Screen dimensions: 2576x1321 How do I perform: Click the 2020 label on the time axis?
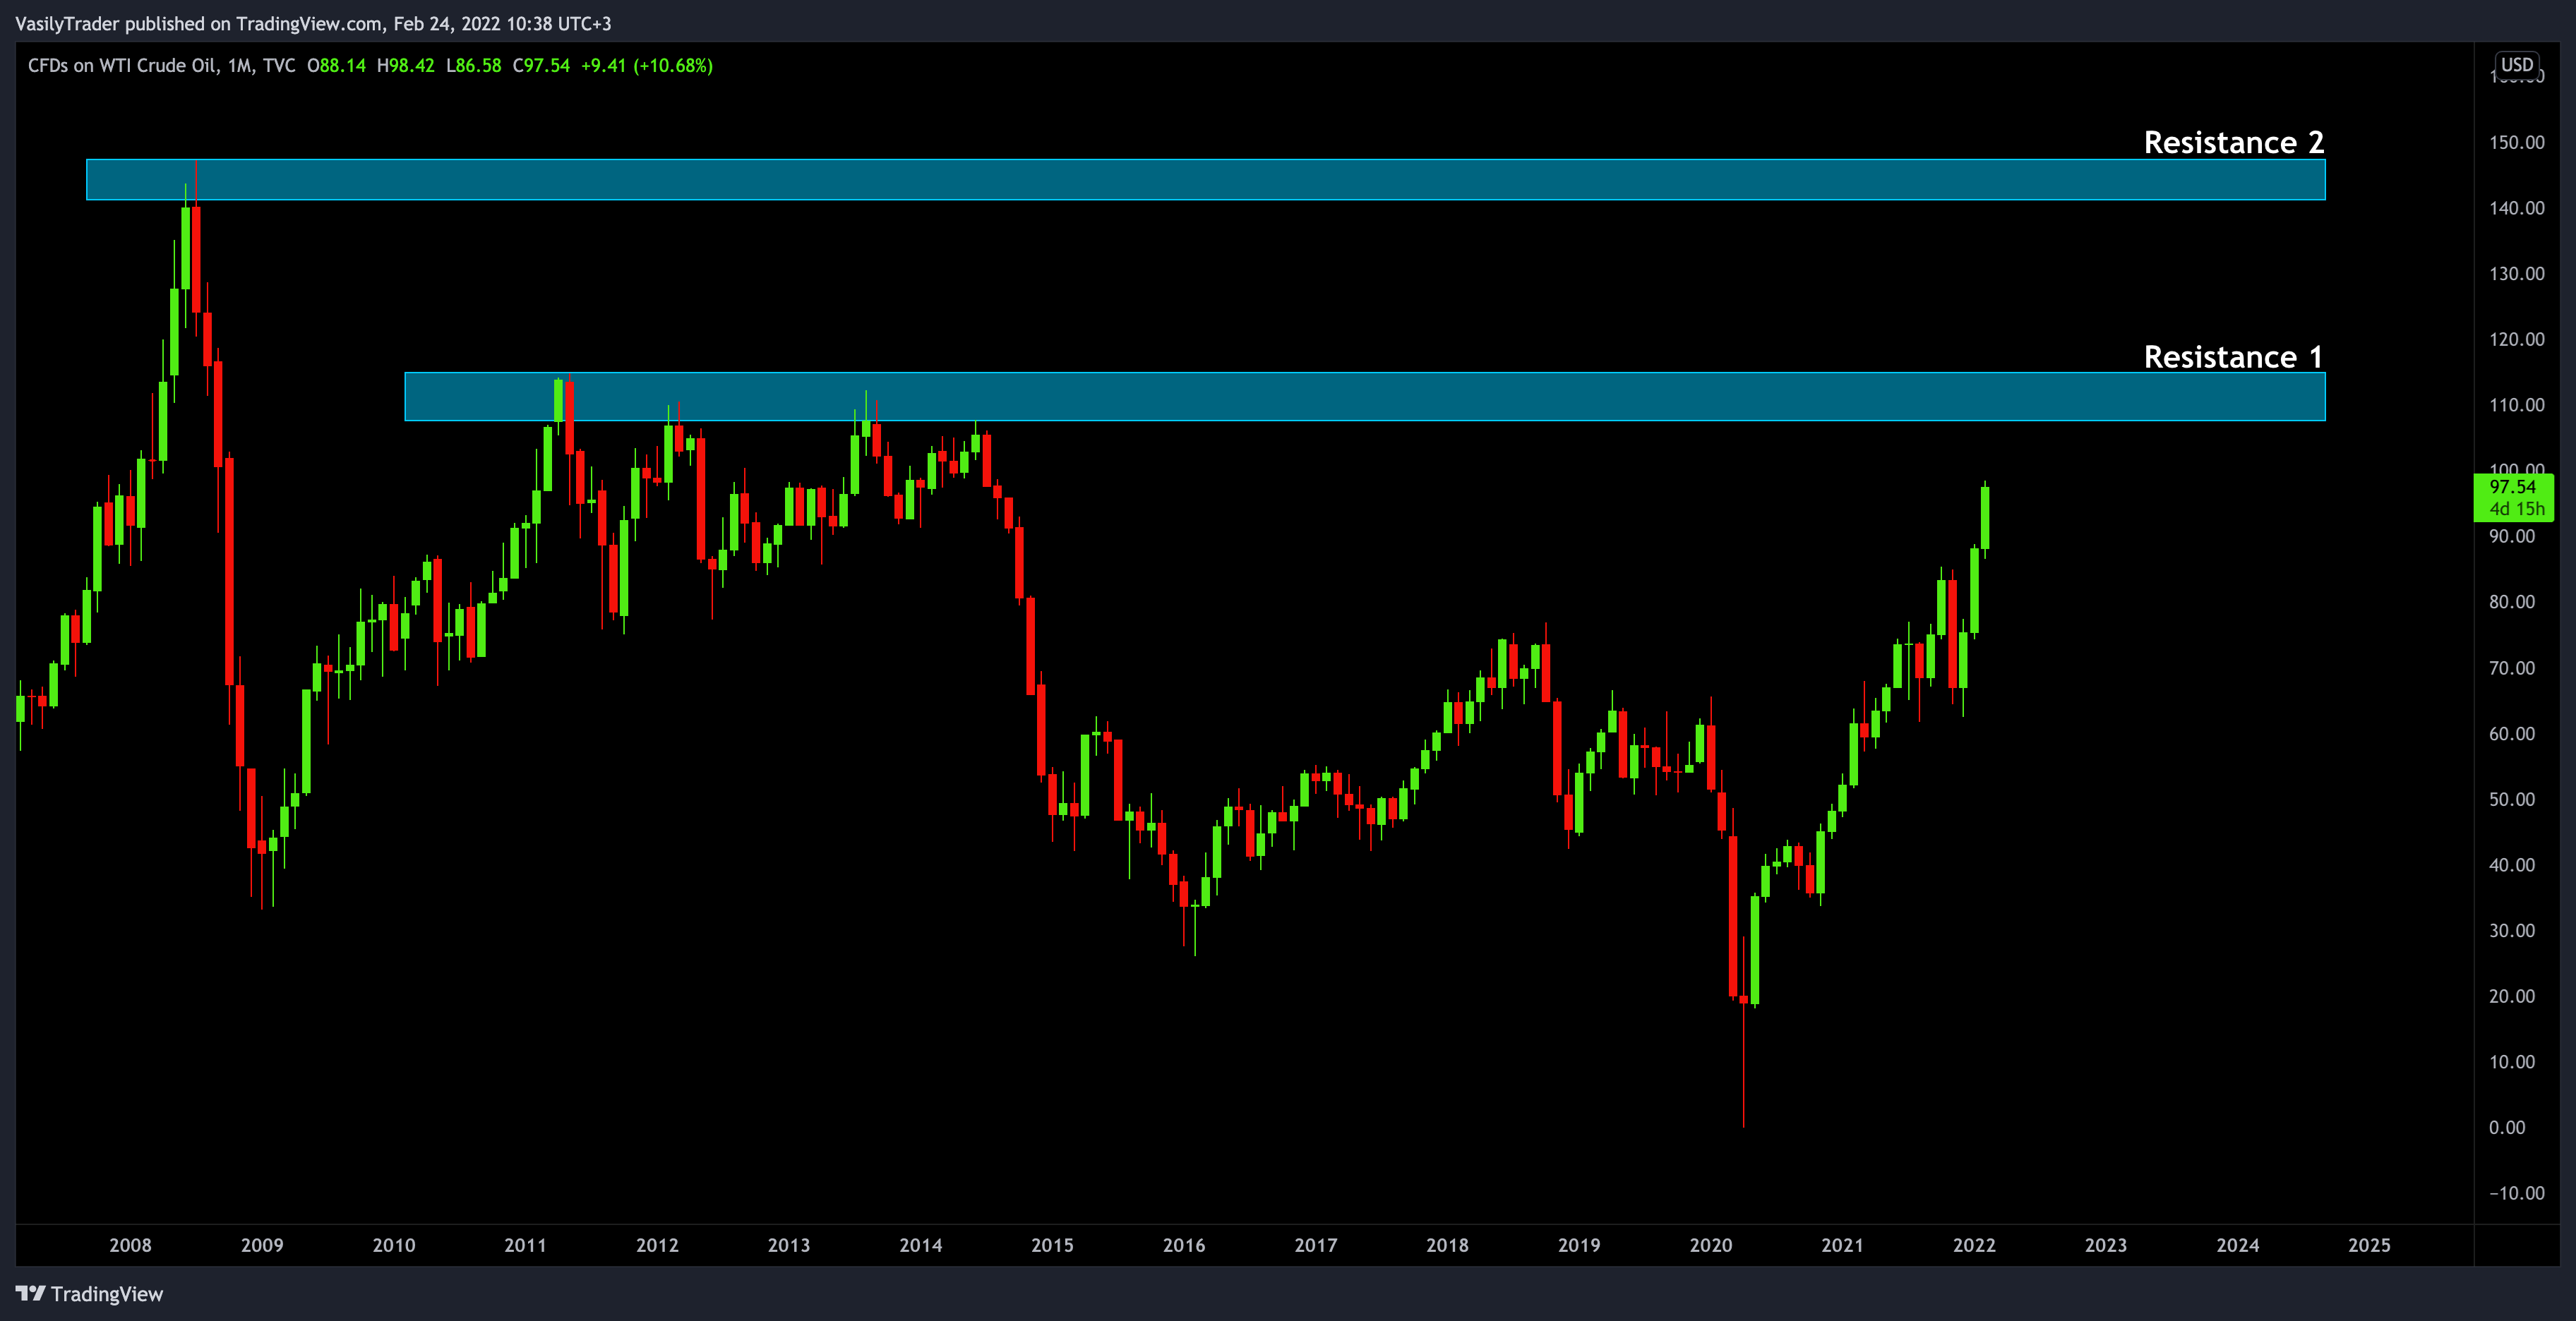(1711, 1245)
